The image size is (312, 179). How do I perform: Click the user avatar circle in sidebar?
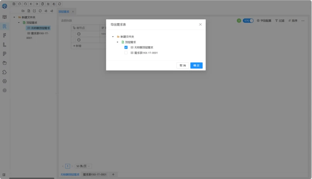click(x=5, y=90)
